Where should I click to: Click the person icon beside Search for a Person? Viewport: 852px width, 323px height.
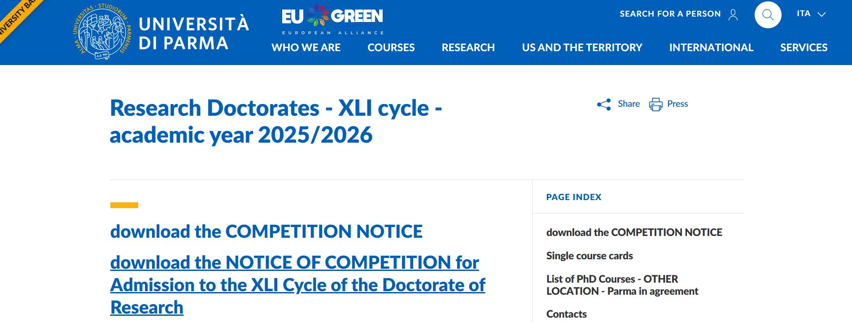click(x=733, y=15)
